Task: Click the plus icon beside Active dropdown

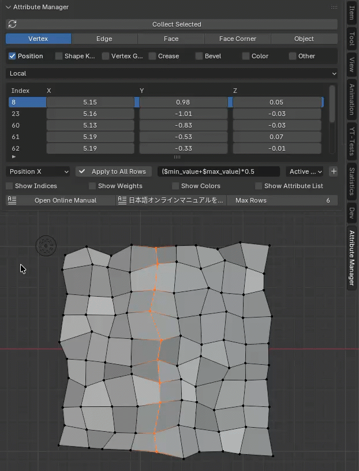Action: (333, 171)
